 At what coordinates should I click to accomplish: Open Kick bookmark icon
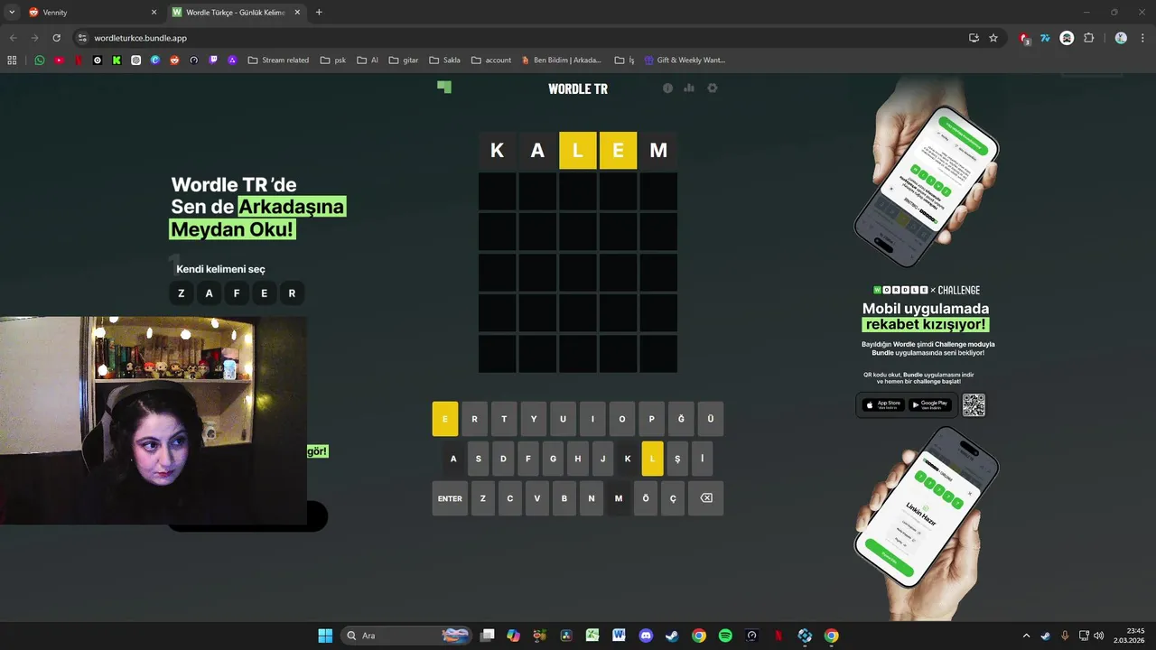coord(117,60)
